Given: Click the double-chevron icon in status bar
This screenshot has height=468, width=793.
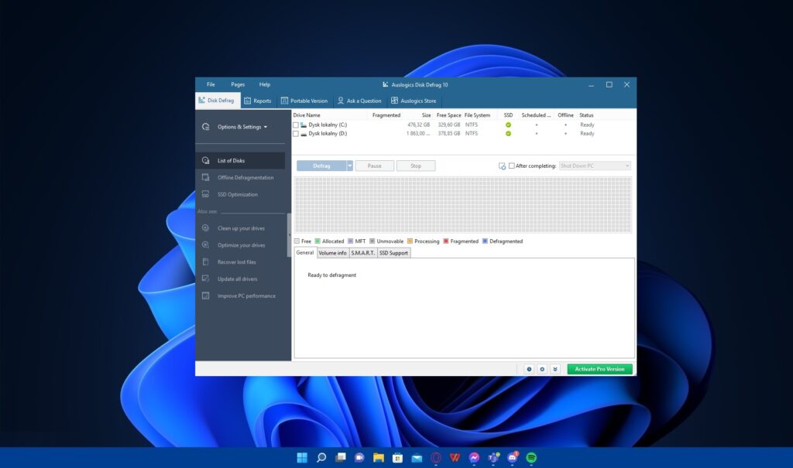Looking at the screenshot, I should click(x=555, y=369).
